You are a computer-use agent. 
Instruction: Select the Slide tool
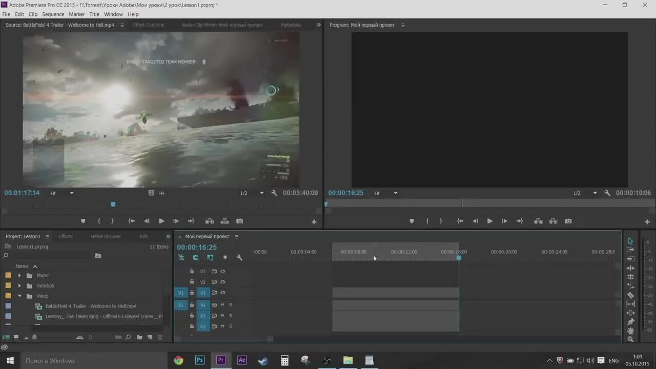pyautogui.click(x=630, y=313)
